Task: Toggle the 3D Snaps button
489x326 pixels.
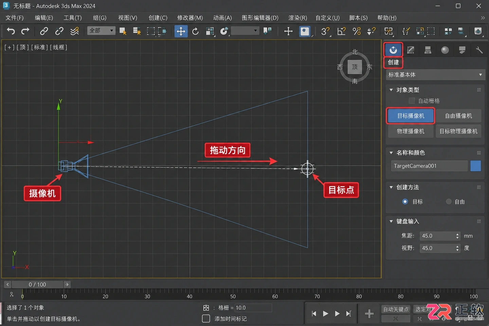Action: [x=325, y=31]
